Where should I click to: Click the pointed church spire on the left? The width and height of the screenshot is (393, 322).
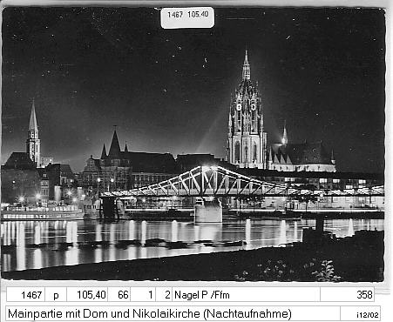33,133
